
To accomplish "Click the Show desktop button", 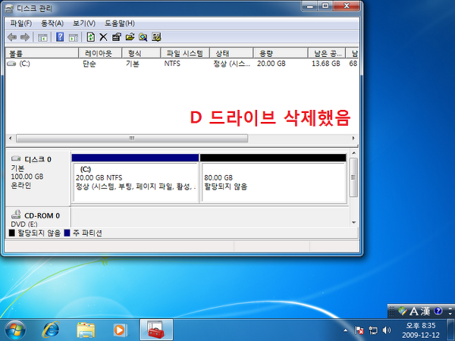I will pyautogui.click(x=450, y=330).
